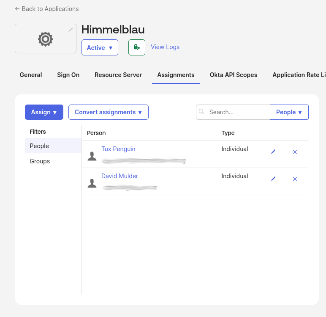Edit Tux Penguin's assignment with pencil icon
The image size is (326, 317).
273,152
